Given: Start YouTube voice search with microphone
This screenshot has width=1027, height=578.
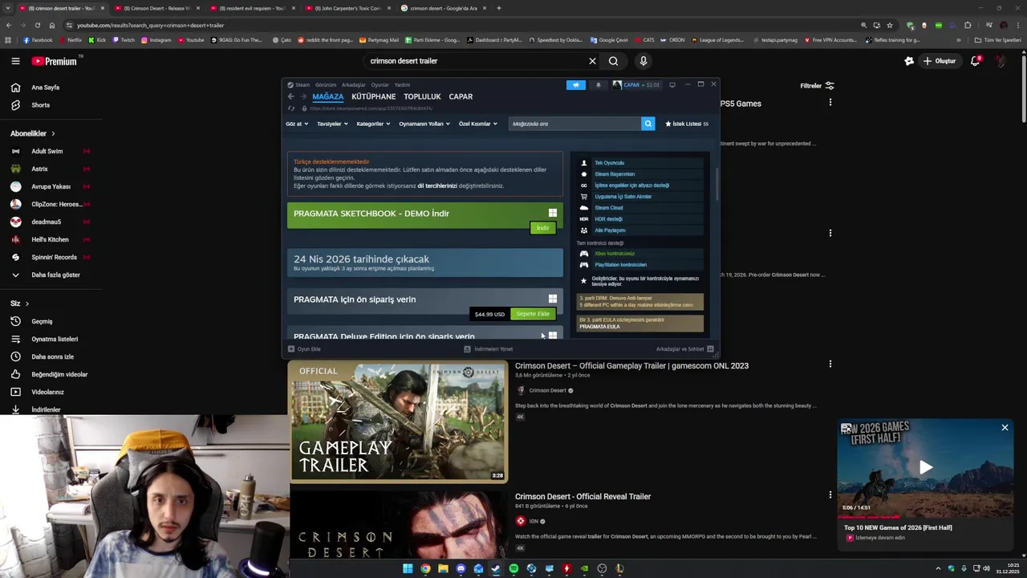Looking at the screenshot, I should (x=643, y=61).
